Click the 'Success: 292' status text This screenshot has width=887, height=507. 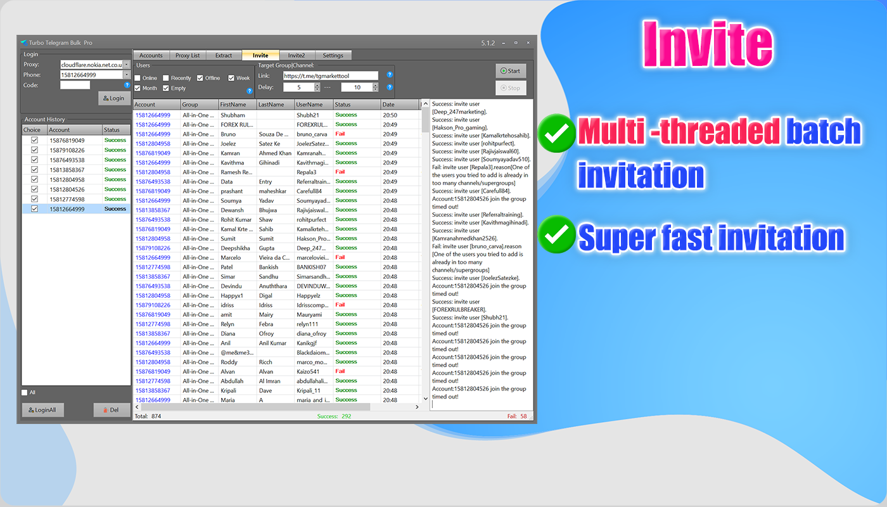(334, 416)
